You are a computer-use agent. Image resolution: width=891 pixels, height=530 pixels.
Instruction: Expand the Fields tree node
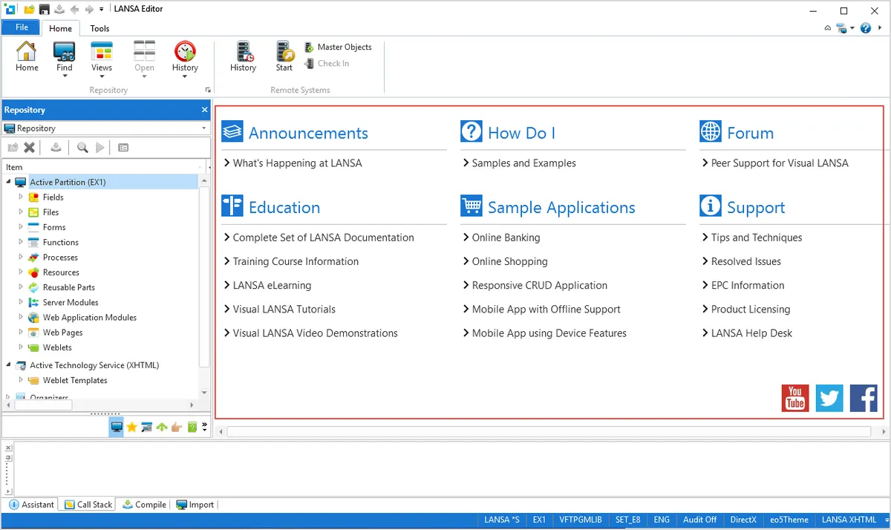(21, 197)
